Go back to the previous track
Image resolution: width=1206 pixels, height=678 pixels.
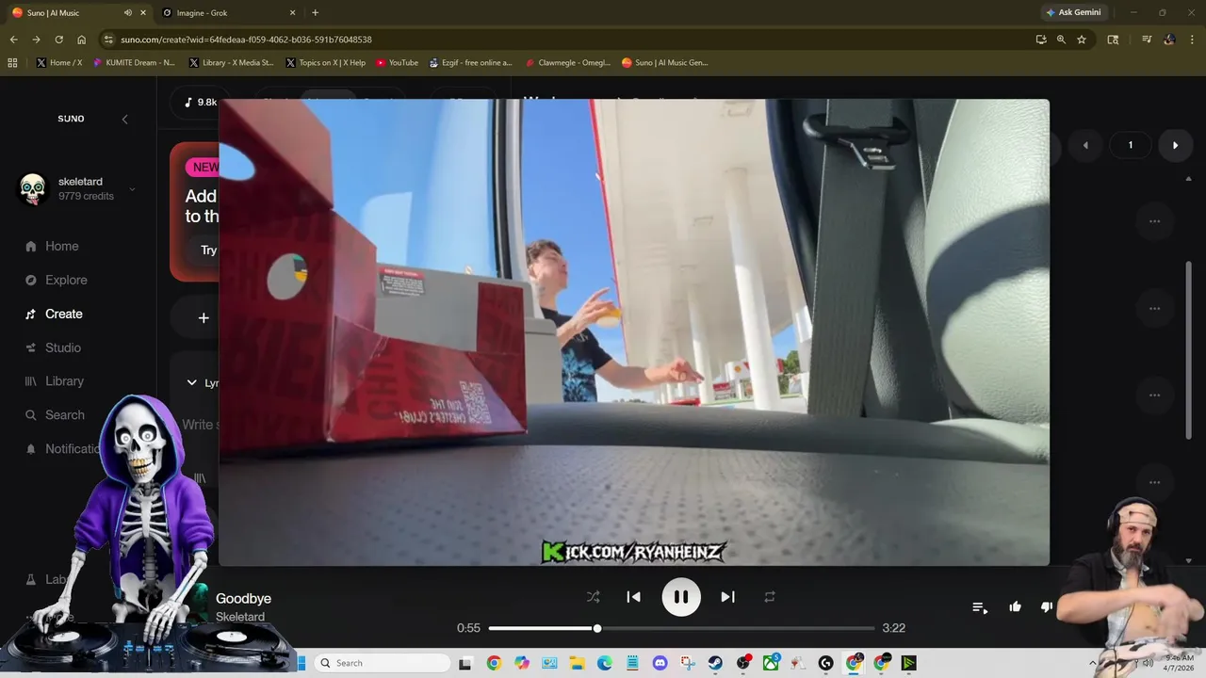[634, 597]
